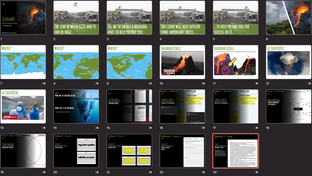Select the Assess It challenge 6 slide
312x176 pixels.
182,151
